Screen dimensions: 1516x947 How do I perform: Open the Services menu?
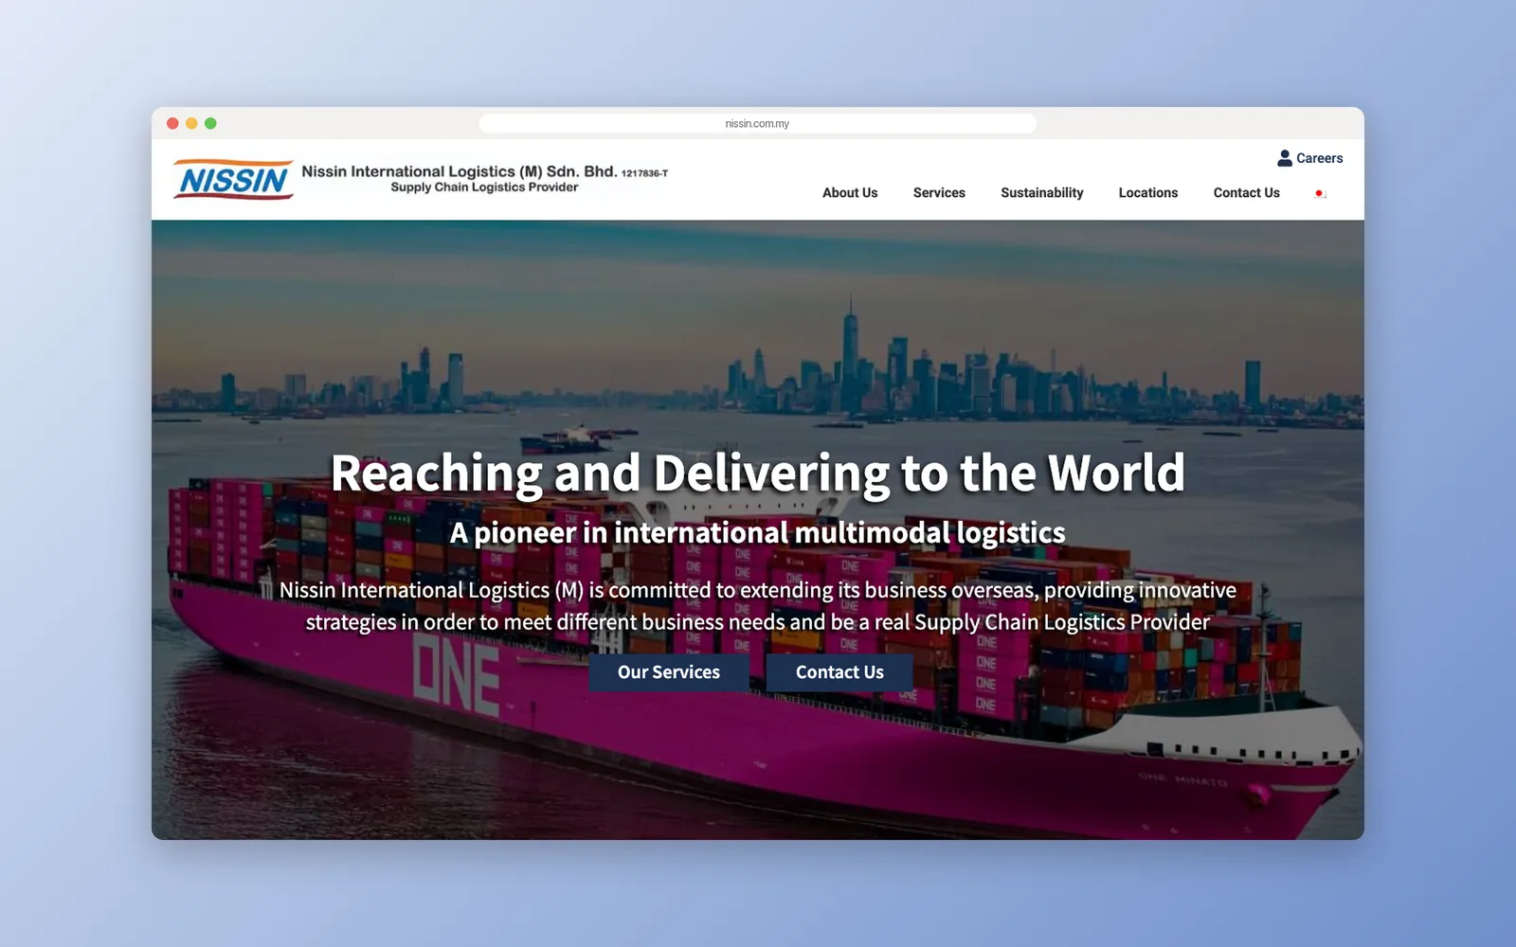[939, 192]
